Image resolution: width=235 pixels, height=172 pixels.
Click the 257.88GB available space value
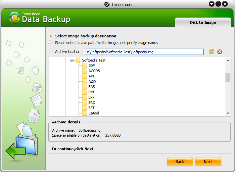tap(113, 135)
